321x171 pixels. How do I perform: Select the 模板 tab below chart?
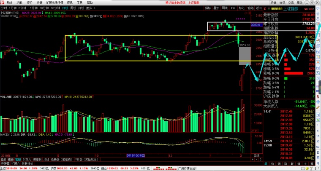11,160
